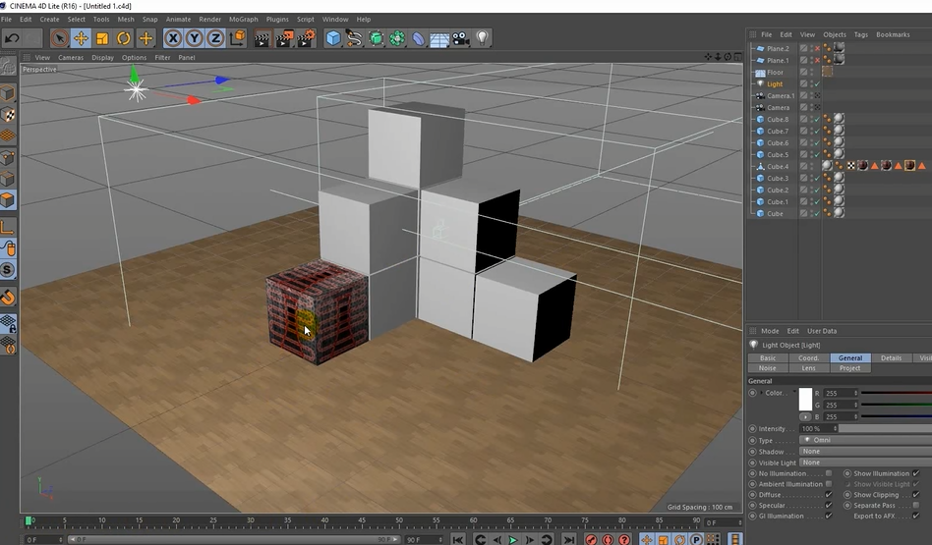Select Cube.4 in the object list
The width and height of the screenshot is (932, 545).
coord(777,167)
